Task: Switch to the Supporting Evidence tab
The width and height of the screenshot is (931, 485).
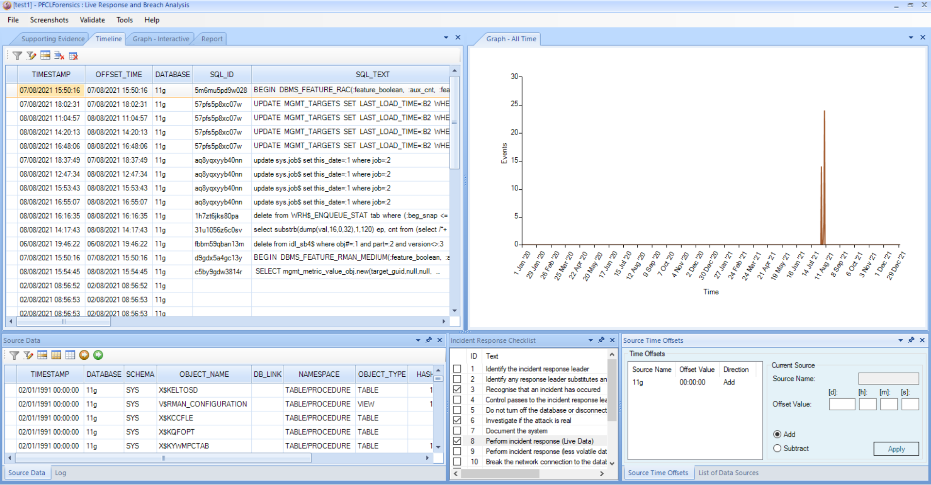Action: click(53, 39)
